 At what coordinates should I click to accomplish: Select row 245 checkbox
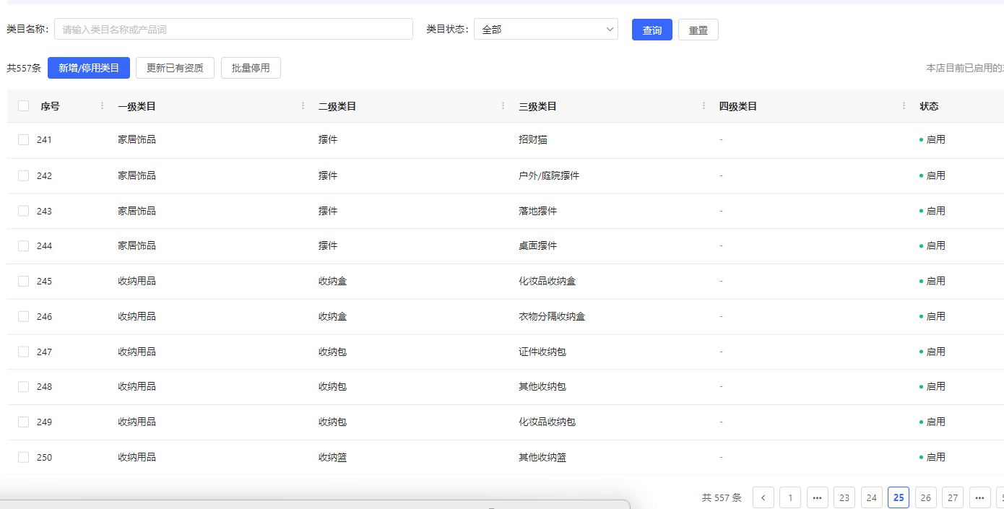24,282
